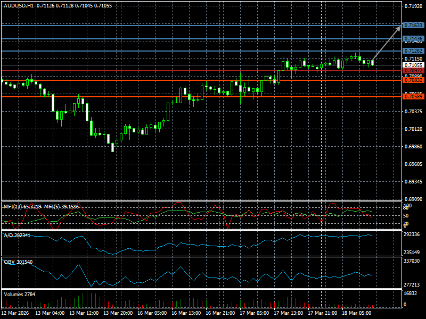The image size is (426, 319).
Task: Click the 0.71262 blue price level label
Action: 413,51
